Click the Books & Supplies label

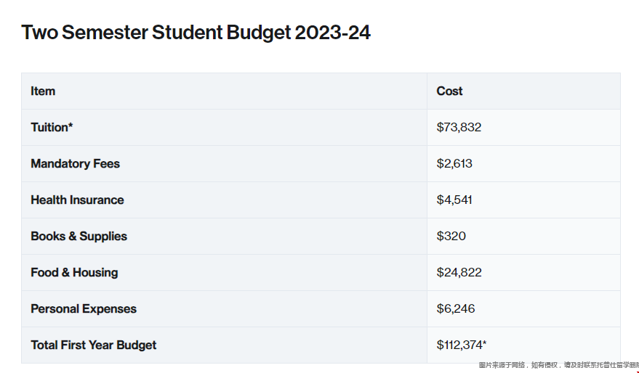[x=79, y=237]
